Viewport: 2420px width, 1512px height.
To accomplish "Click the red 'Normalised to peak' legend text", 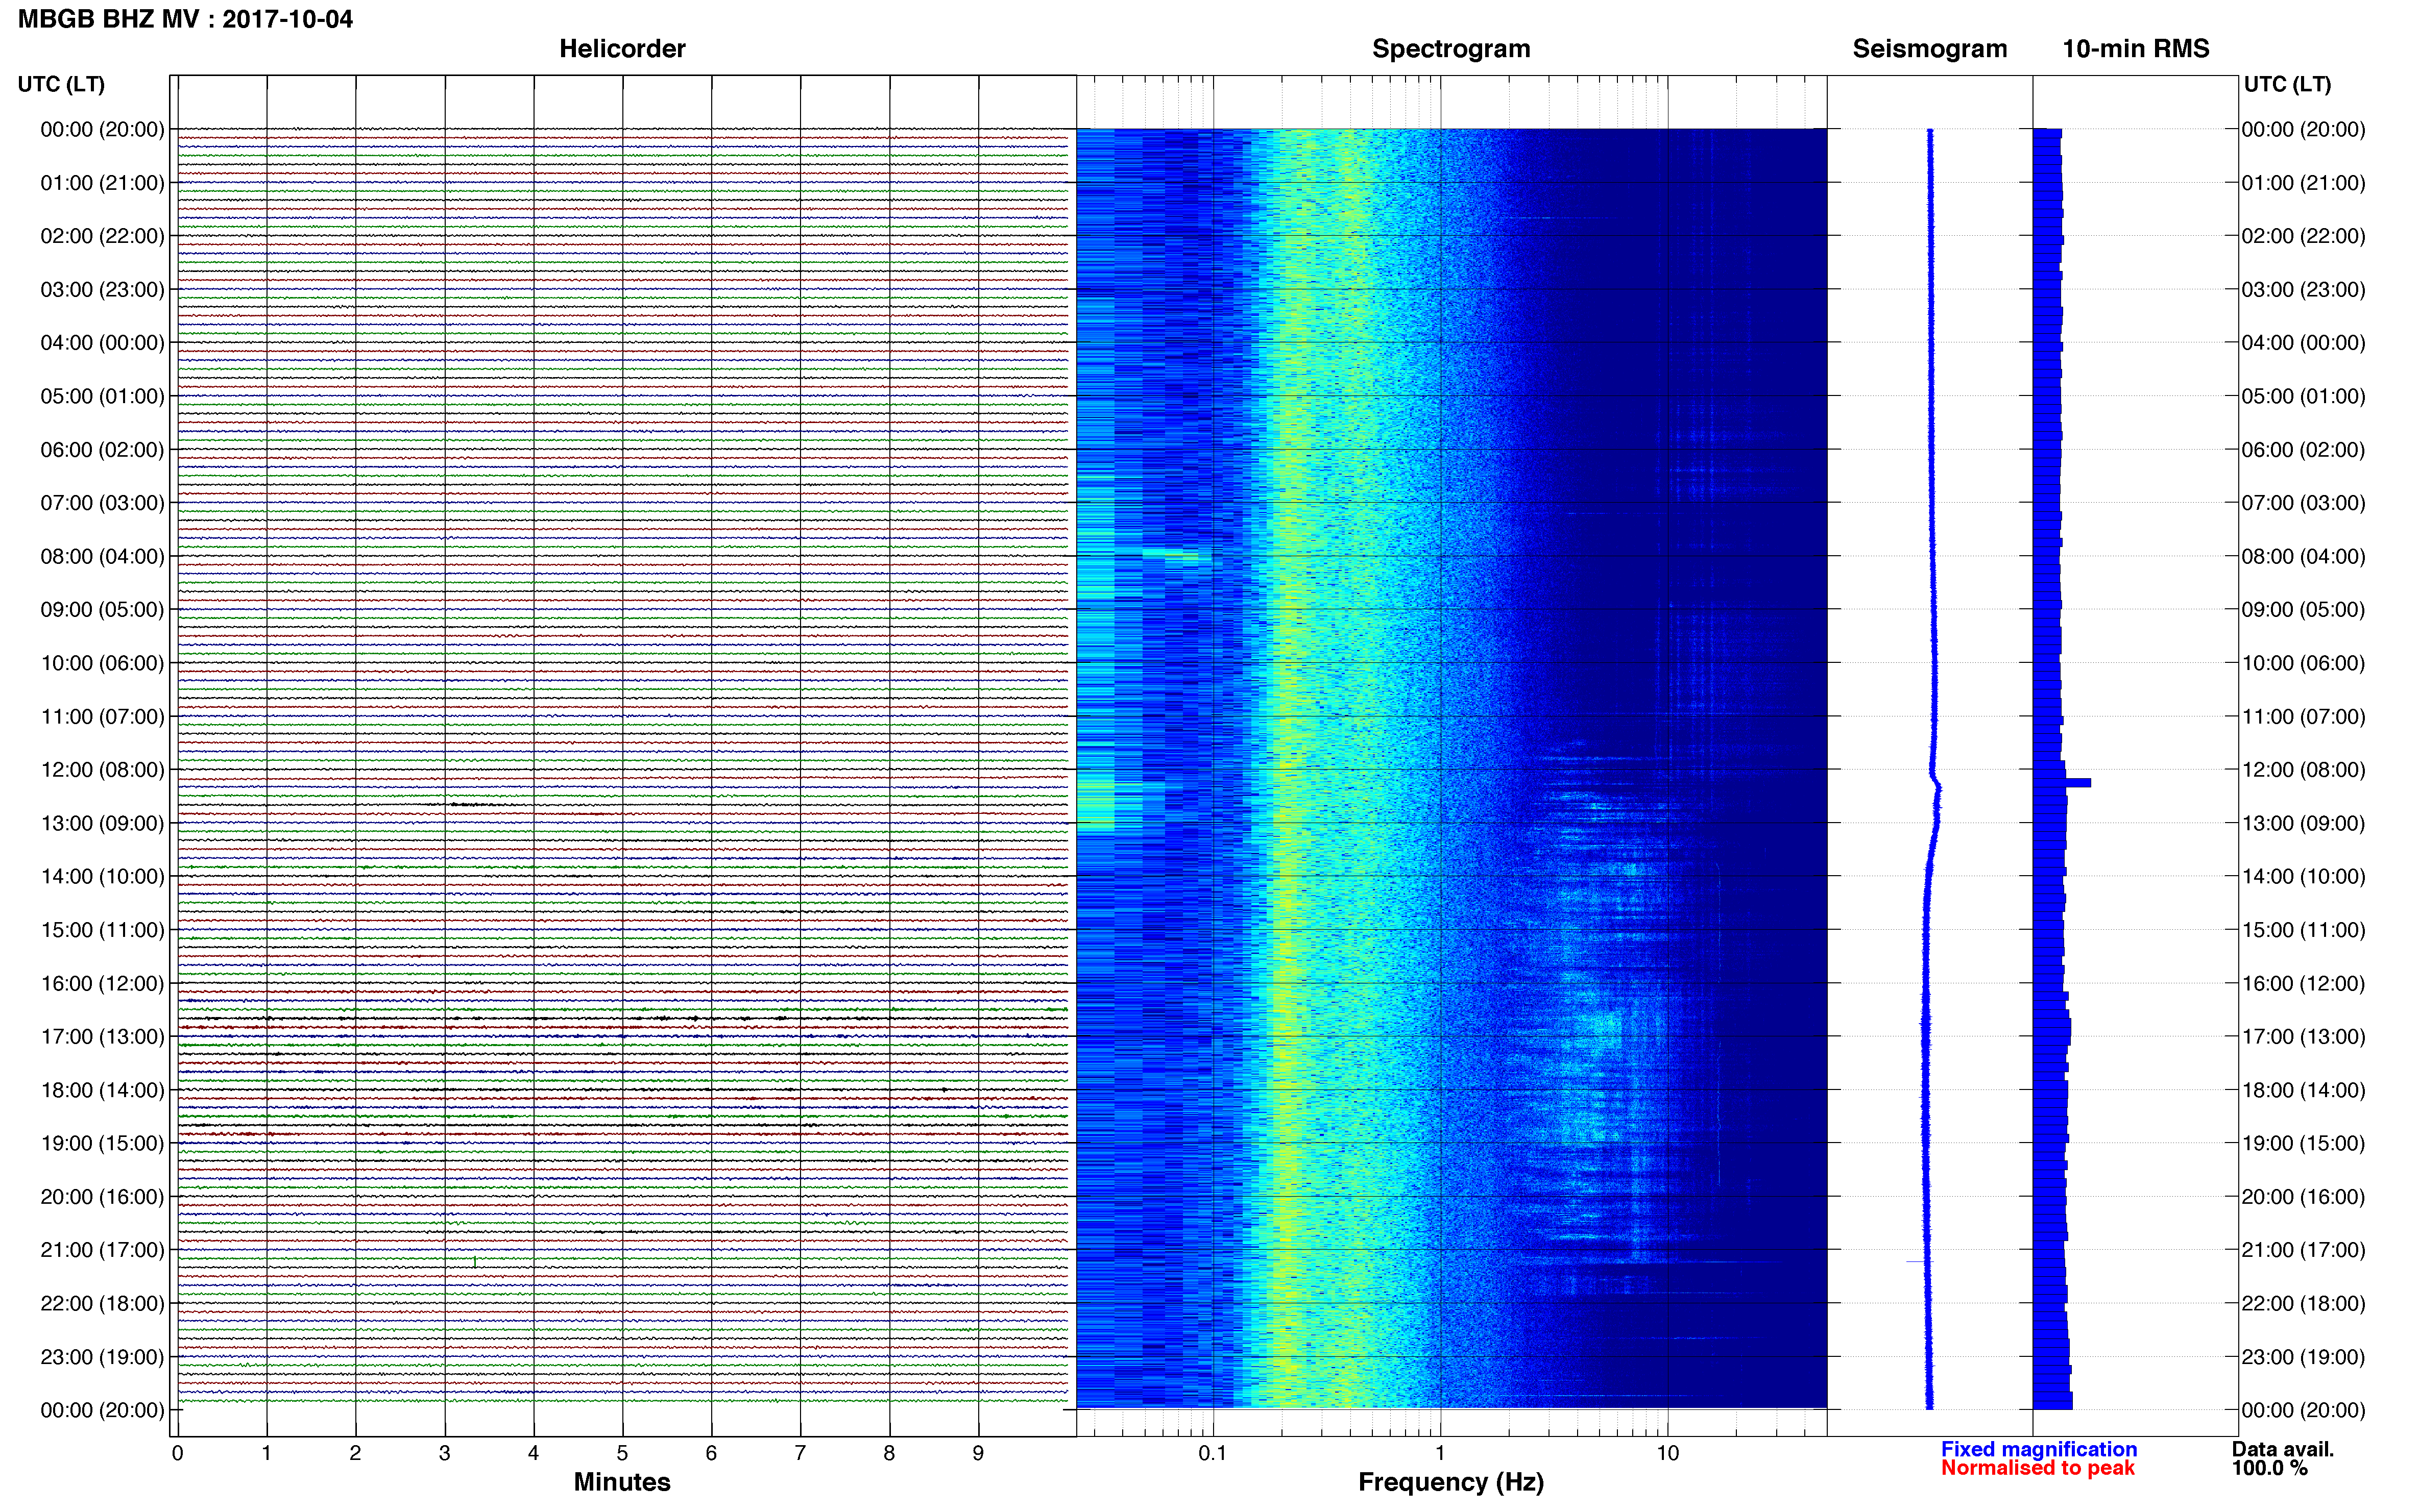I will pyautogui.click(x=2038, y=1468).
